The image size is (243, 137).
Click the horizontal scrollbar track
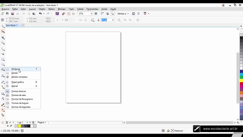(180, 123)
